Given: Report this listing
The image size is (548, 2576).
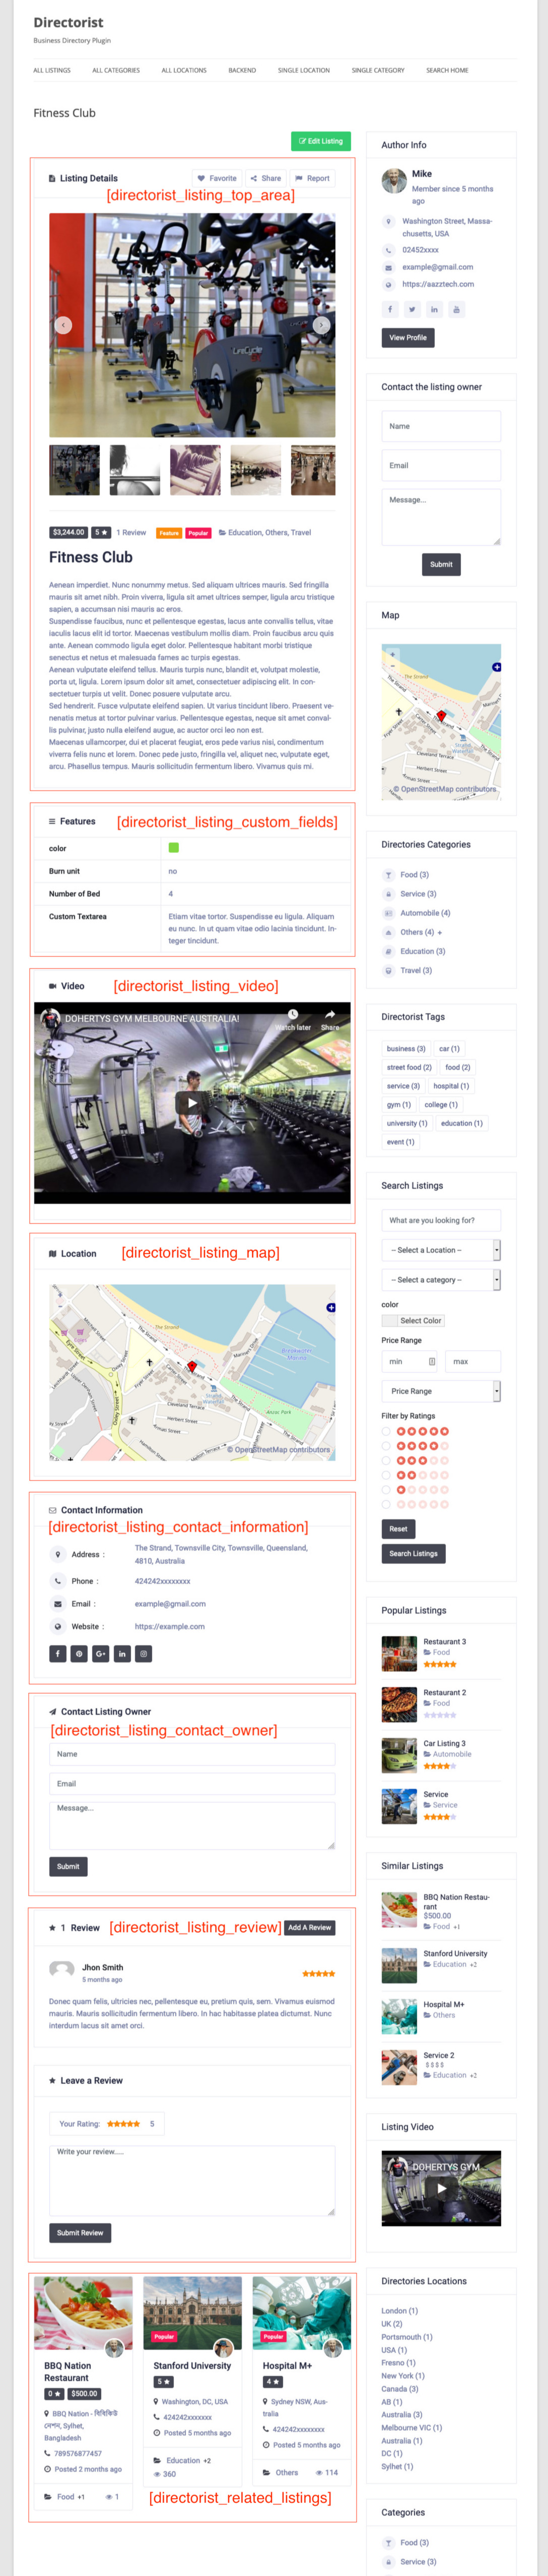Looking at the screenshot, I should pos(312,179).
